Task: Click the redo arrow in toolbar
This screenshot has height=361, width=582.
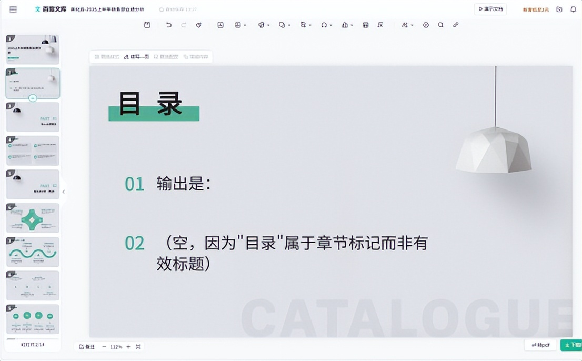Action: pyautogui.click(x=184, y=25)
